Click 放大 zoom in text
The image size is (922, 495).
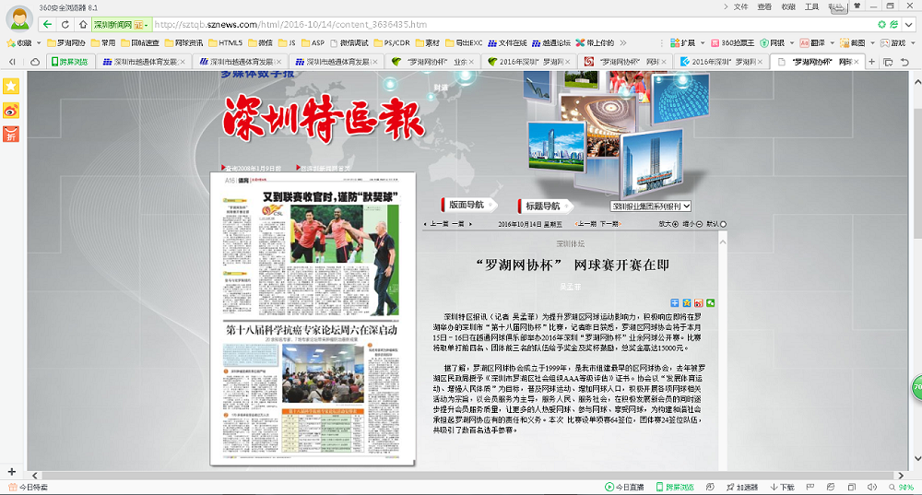[665, 224]
